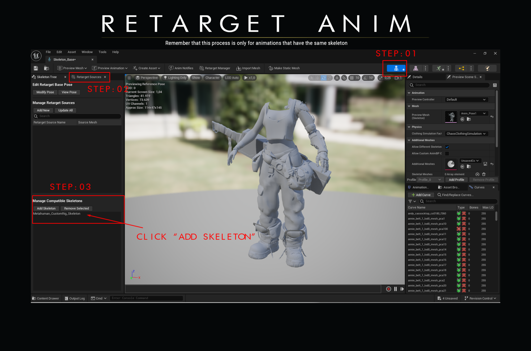
Task: Click the Save asset icon
Action: coord(36,68)
